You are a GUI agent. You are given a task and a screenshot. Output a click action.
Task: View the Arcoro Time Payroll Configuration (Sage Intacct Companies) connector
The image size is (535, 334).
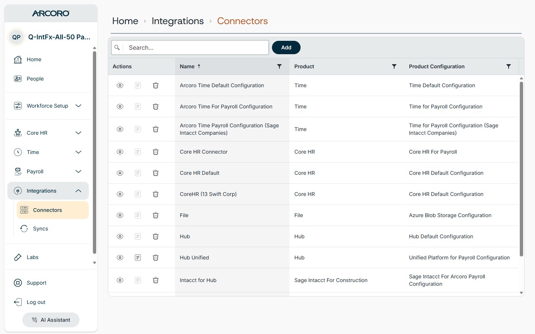click(x=120, y=129)
